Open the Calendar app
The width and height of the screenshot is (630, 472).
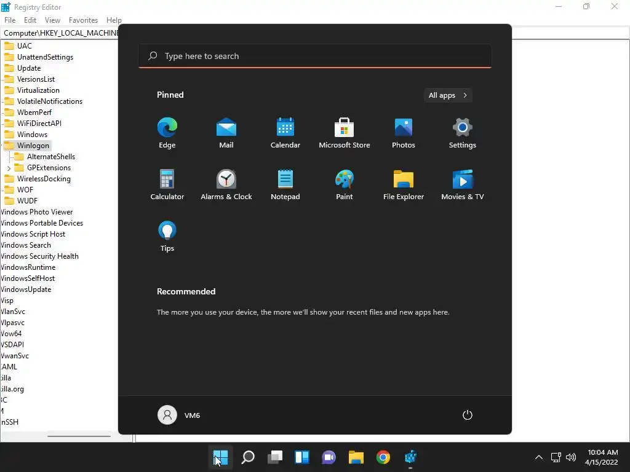click(x=285, y=133)
